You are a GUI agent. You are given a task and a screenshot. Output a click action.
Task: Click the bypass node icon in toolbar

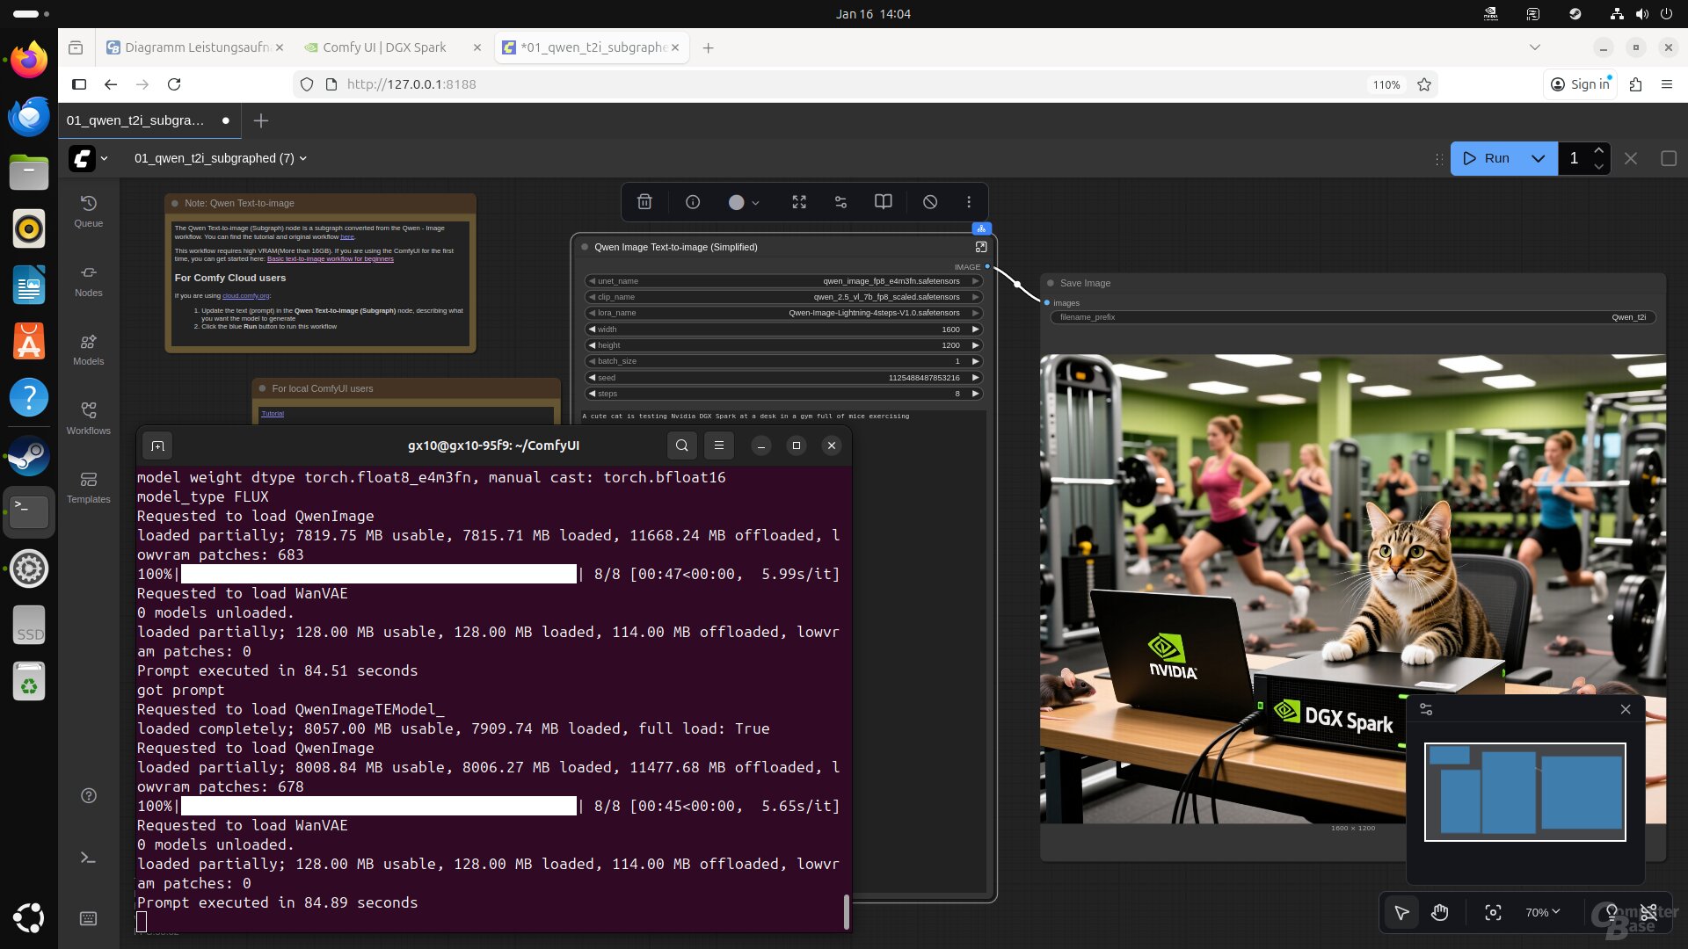(x=930, y=202)
